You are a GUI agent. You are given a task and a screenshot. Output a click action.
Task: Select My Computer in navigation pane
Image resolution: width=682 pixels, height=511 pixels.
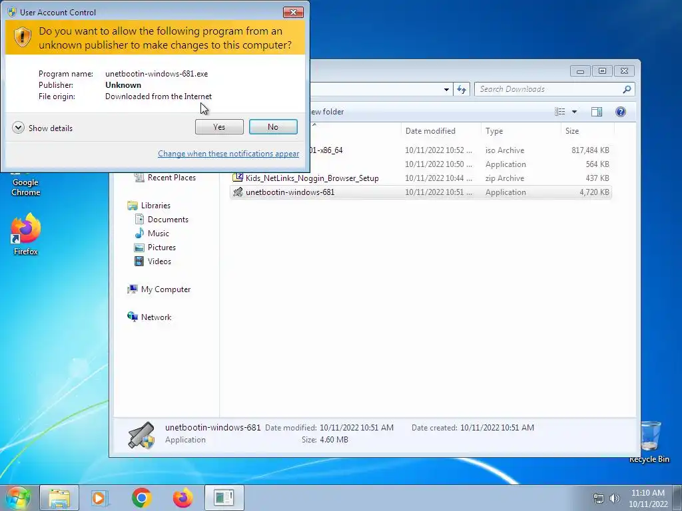click(x=165, y=289)
